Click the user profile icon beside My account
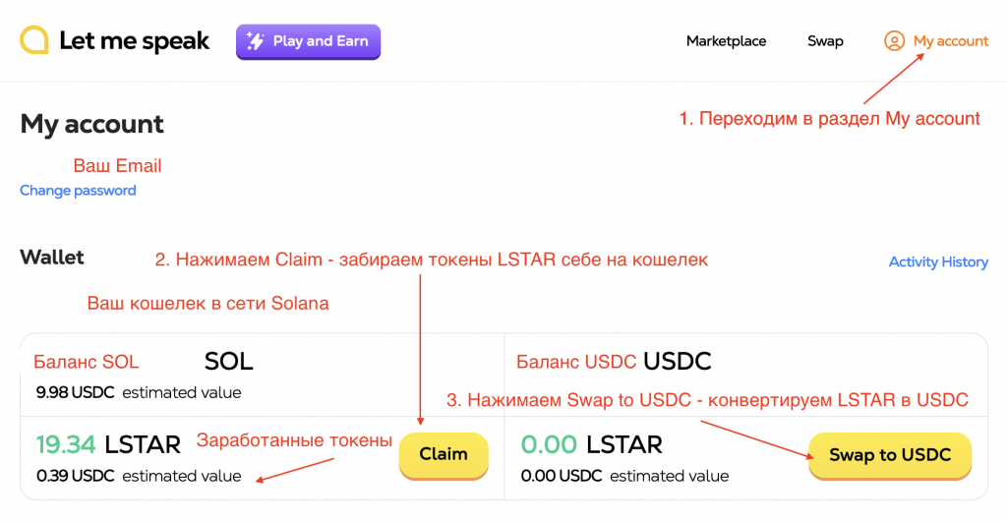 pyautogui.click(x=894, y=41)
